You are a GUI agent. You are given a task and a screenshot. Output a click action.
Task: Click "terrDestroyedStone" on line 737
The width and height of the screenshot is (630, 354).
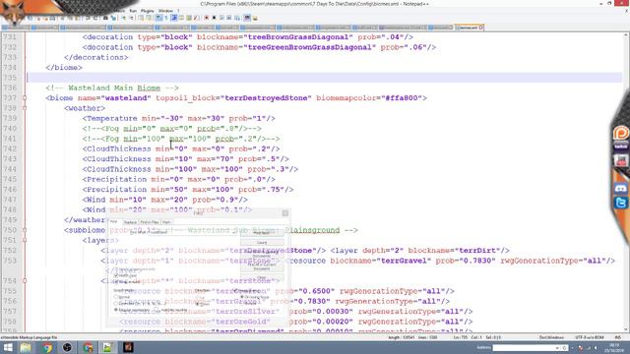[x=266, y=98]
